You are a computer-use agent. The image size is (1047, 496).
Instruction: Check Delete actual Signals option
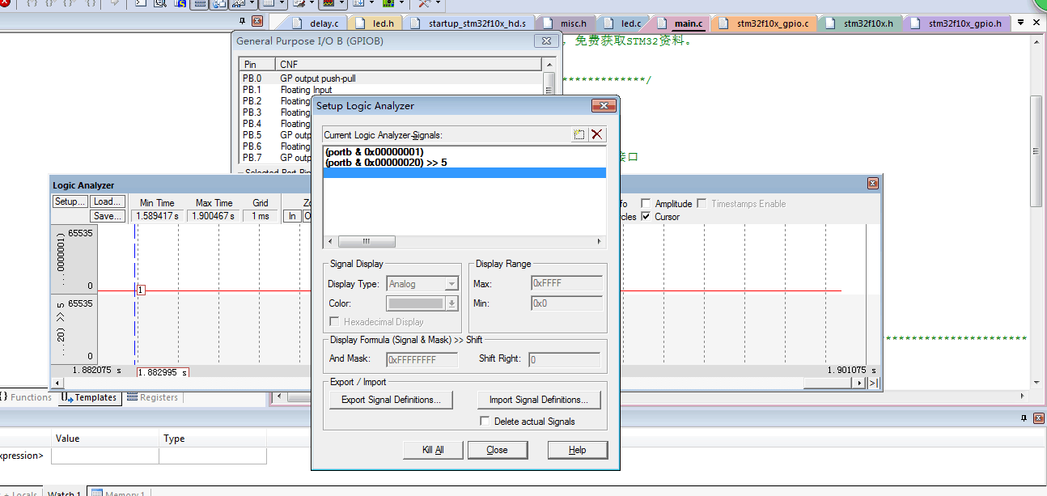point(485,422)
